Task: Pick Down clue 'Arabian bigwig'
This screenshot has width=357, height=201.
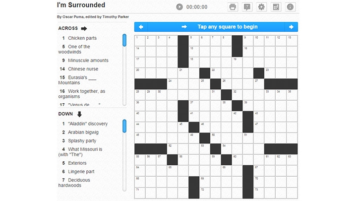Action: (83, 133)
